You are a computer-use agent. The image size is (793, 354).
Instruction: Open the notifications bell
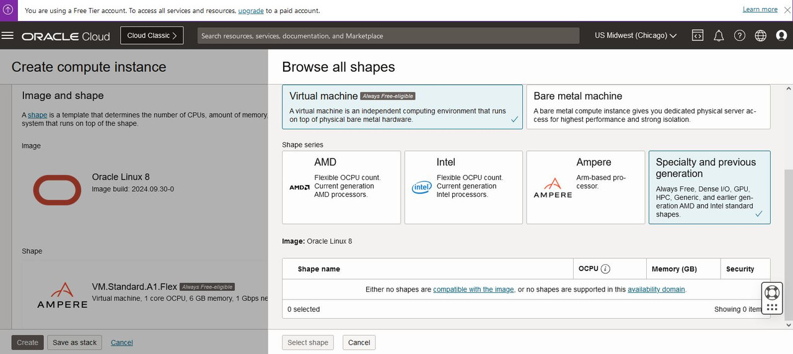pos(719,36)
